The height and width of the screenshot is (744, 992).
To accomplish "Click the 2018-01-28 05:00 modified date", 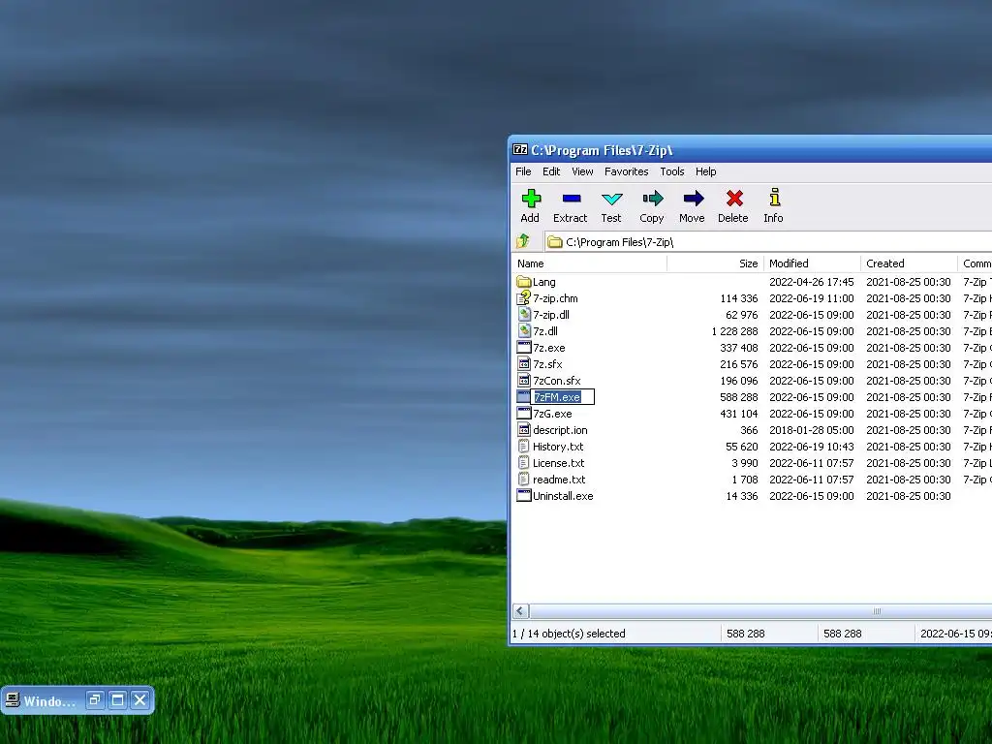I will tap(811, 429).
